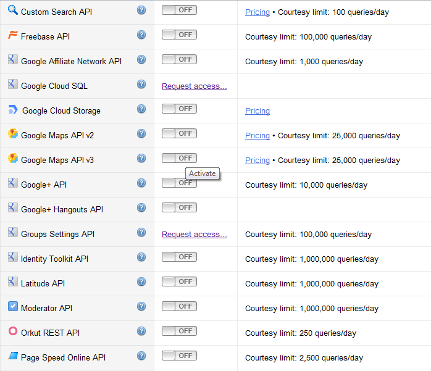This screenshot has width=431, height=371.
Task: Request access for Google Cloud SQL
Action: [195, 86]
